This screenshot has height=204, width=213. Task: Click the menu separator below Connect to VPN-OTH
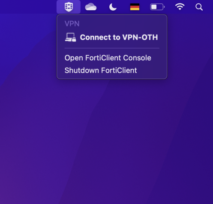point(112,48)
